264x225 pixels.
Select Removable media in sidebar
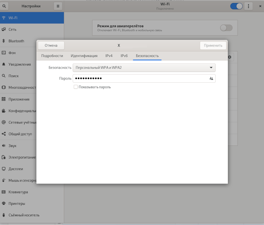[24, 215]
